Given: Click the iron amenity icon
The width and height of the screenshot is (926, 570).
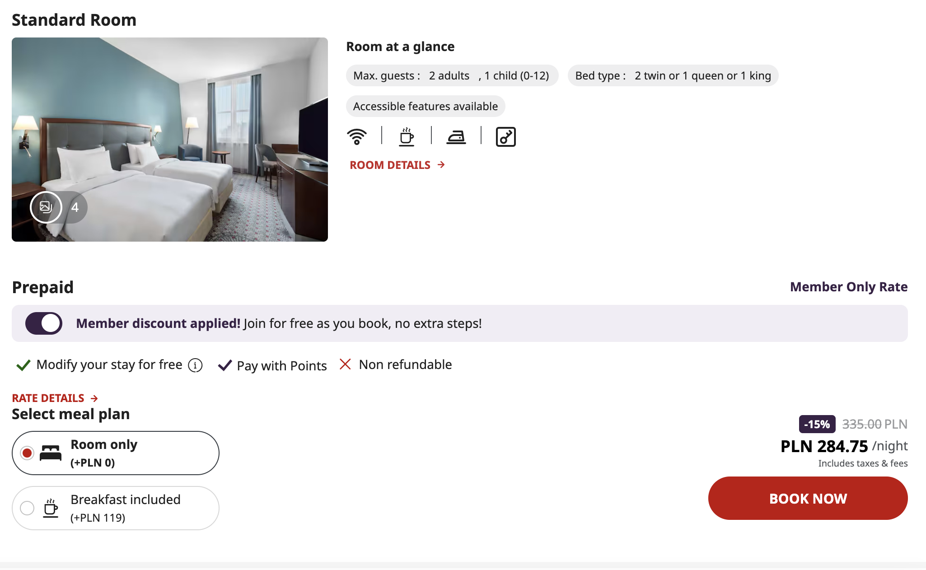Looking at the screenshot, I should [x=456, y=136].
